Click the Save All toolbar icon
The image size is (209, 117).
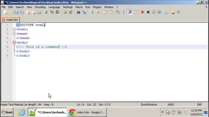[x=22, y=12]
